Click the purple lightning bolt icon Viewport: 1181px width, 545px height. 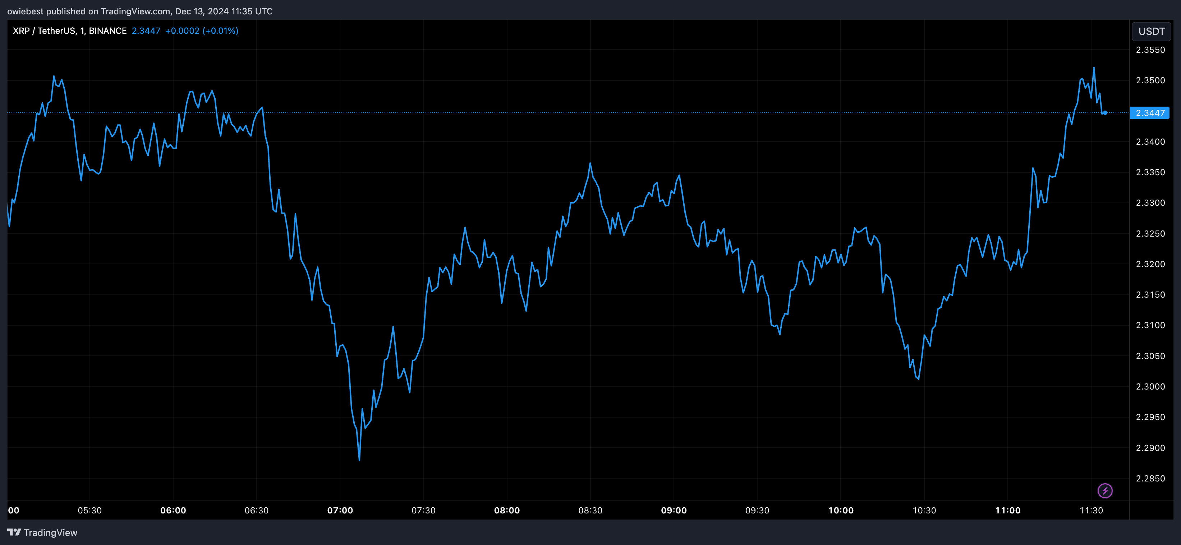1105,490
